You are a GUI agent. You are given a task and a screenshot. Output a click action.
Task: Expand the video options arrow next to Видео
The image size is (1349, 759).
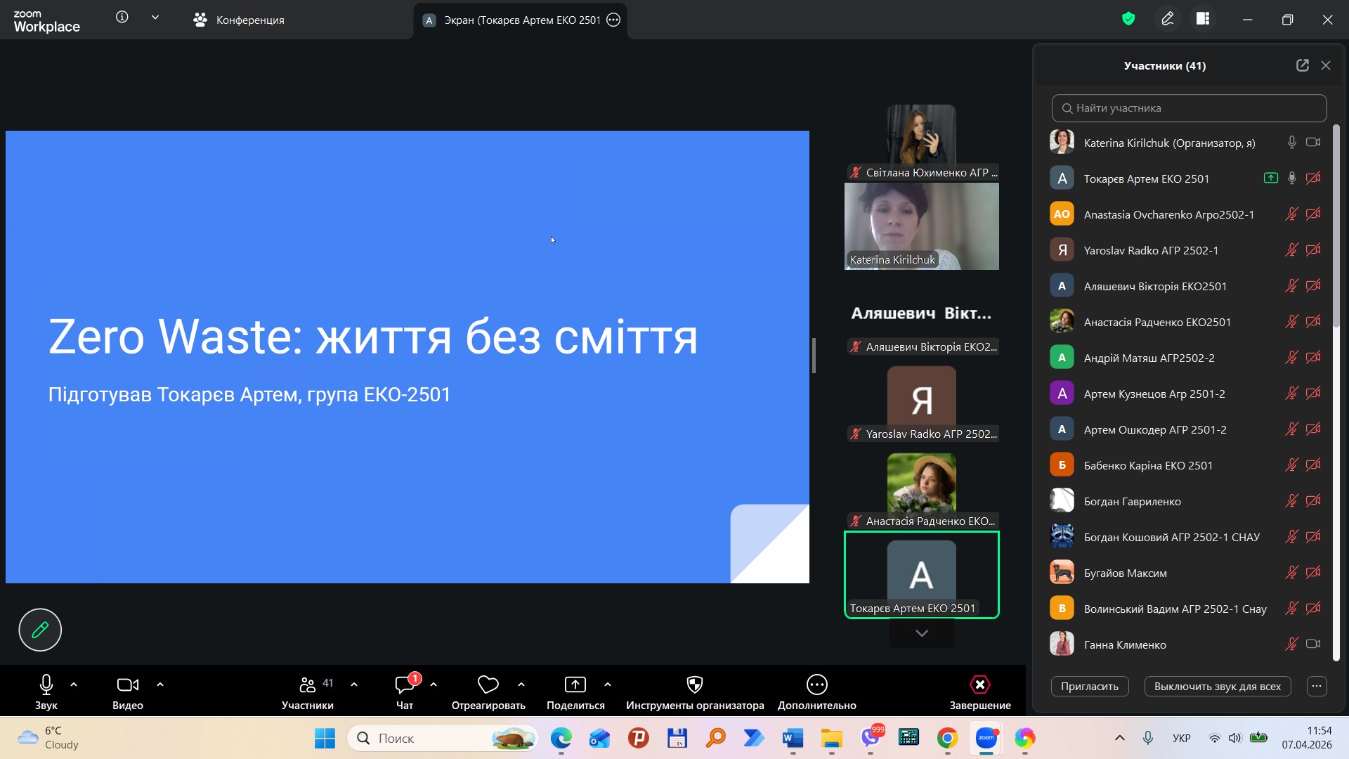160,685
